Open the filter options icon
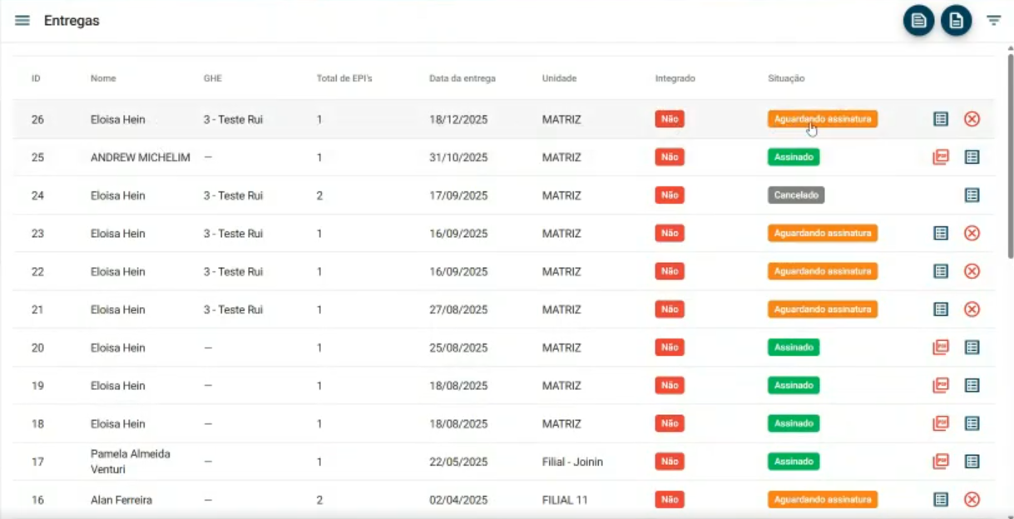The height and width of the screenshot is (519, 1014). pyautogui.click(x=993, y=21)
